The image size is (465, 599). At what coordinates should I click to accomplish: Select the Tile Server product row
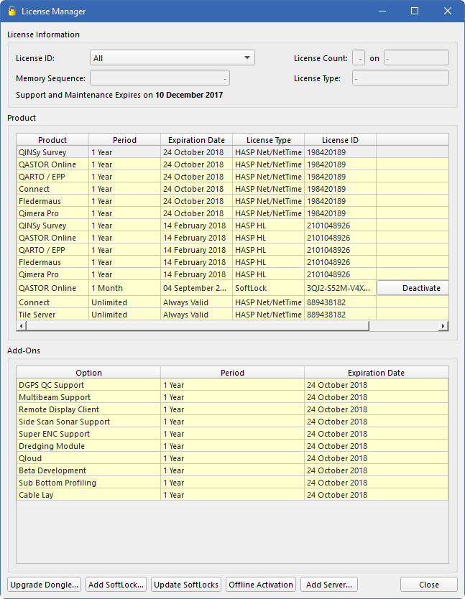pos(52,315)
